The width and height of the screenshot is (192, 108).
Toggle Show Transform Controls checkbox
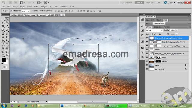click(x=33, y=11)
